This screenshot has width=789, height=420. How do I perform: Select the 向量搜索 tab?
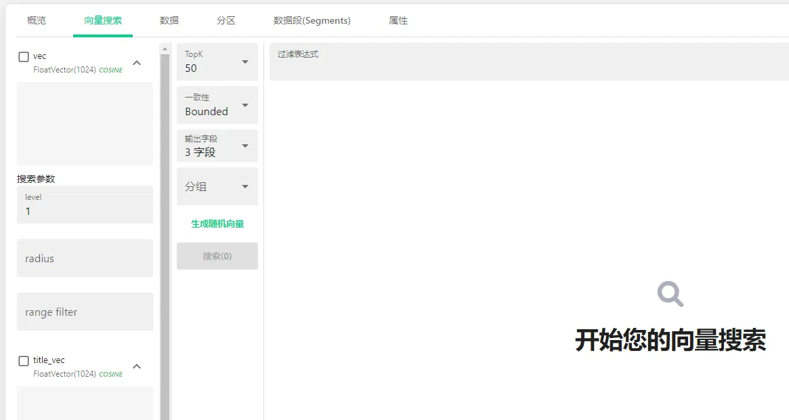click(103, 20)
